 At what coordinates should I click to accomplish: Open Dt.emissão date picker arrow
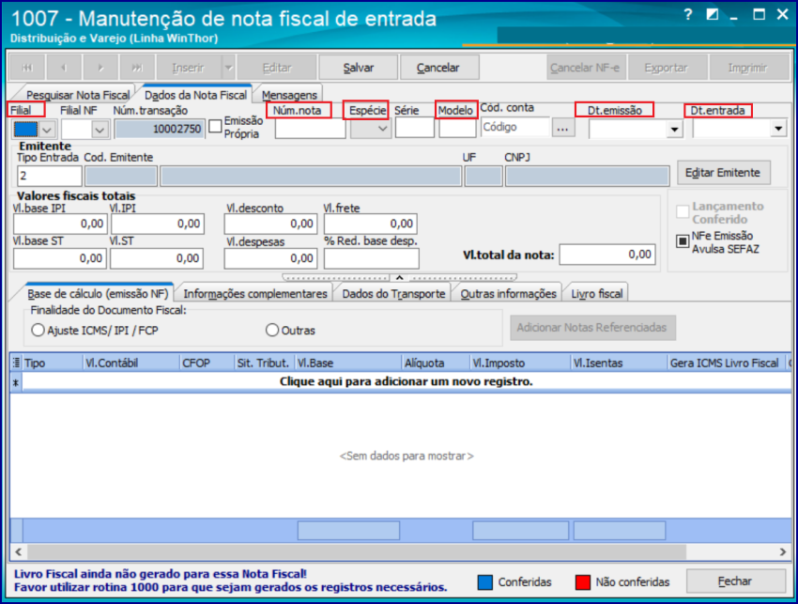674,130
